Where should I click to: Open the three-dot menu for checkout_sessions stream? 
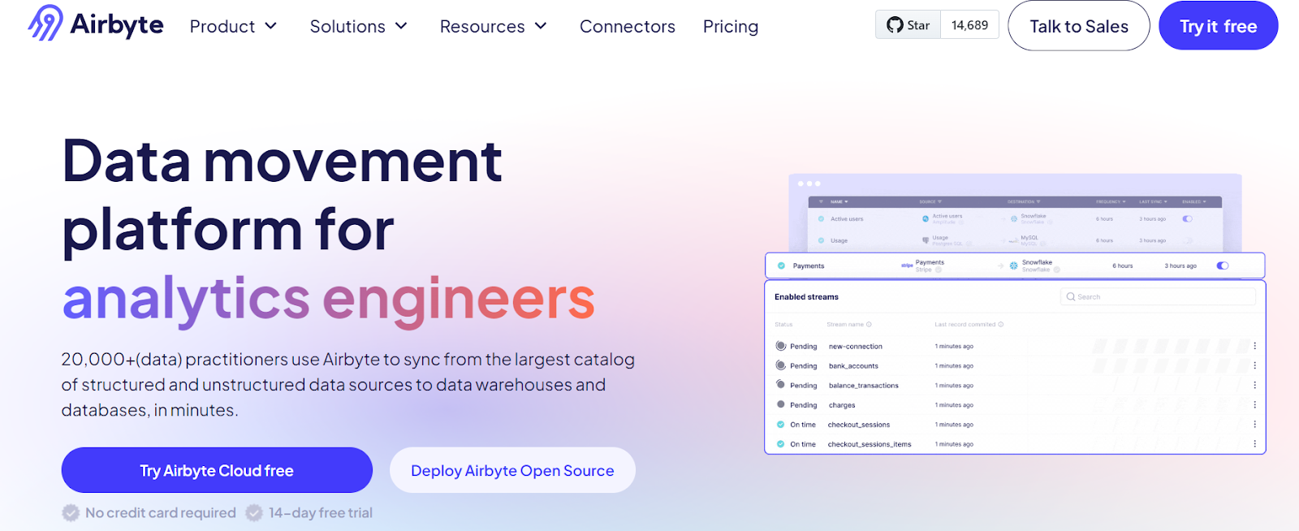pos(1254,424)
